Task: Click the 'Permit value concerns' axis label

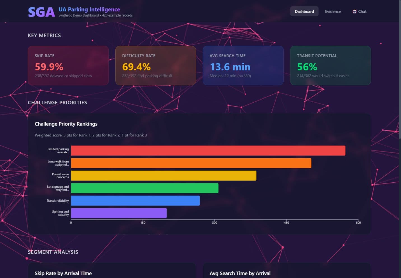Action: click(60, 176)
